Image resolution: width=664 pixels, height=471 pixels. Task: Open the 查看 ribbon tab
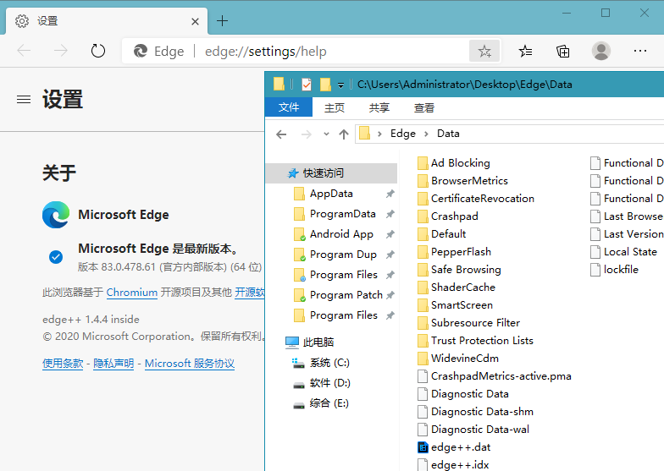coord(423,108)
